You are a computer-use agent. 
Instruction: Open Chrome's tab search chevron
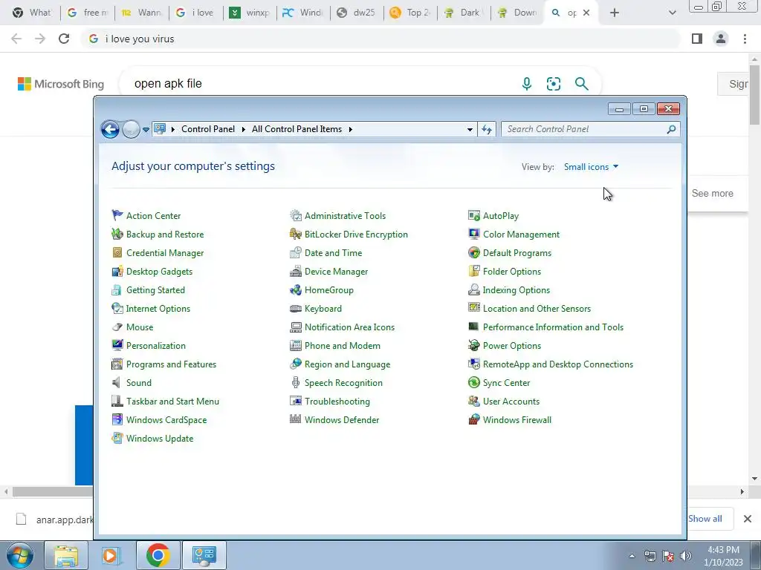click(x=672, y=13)
